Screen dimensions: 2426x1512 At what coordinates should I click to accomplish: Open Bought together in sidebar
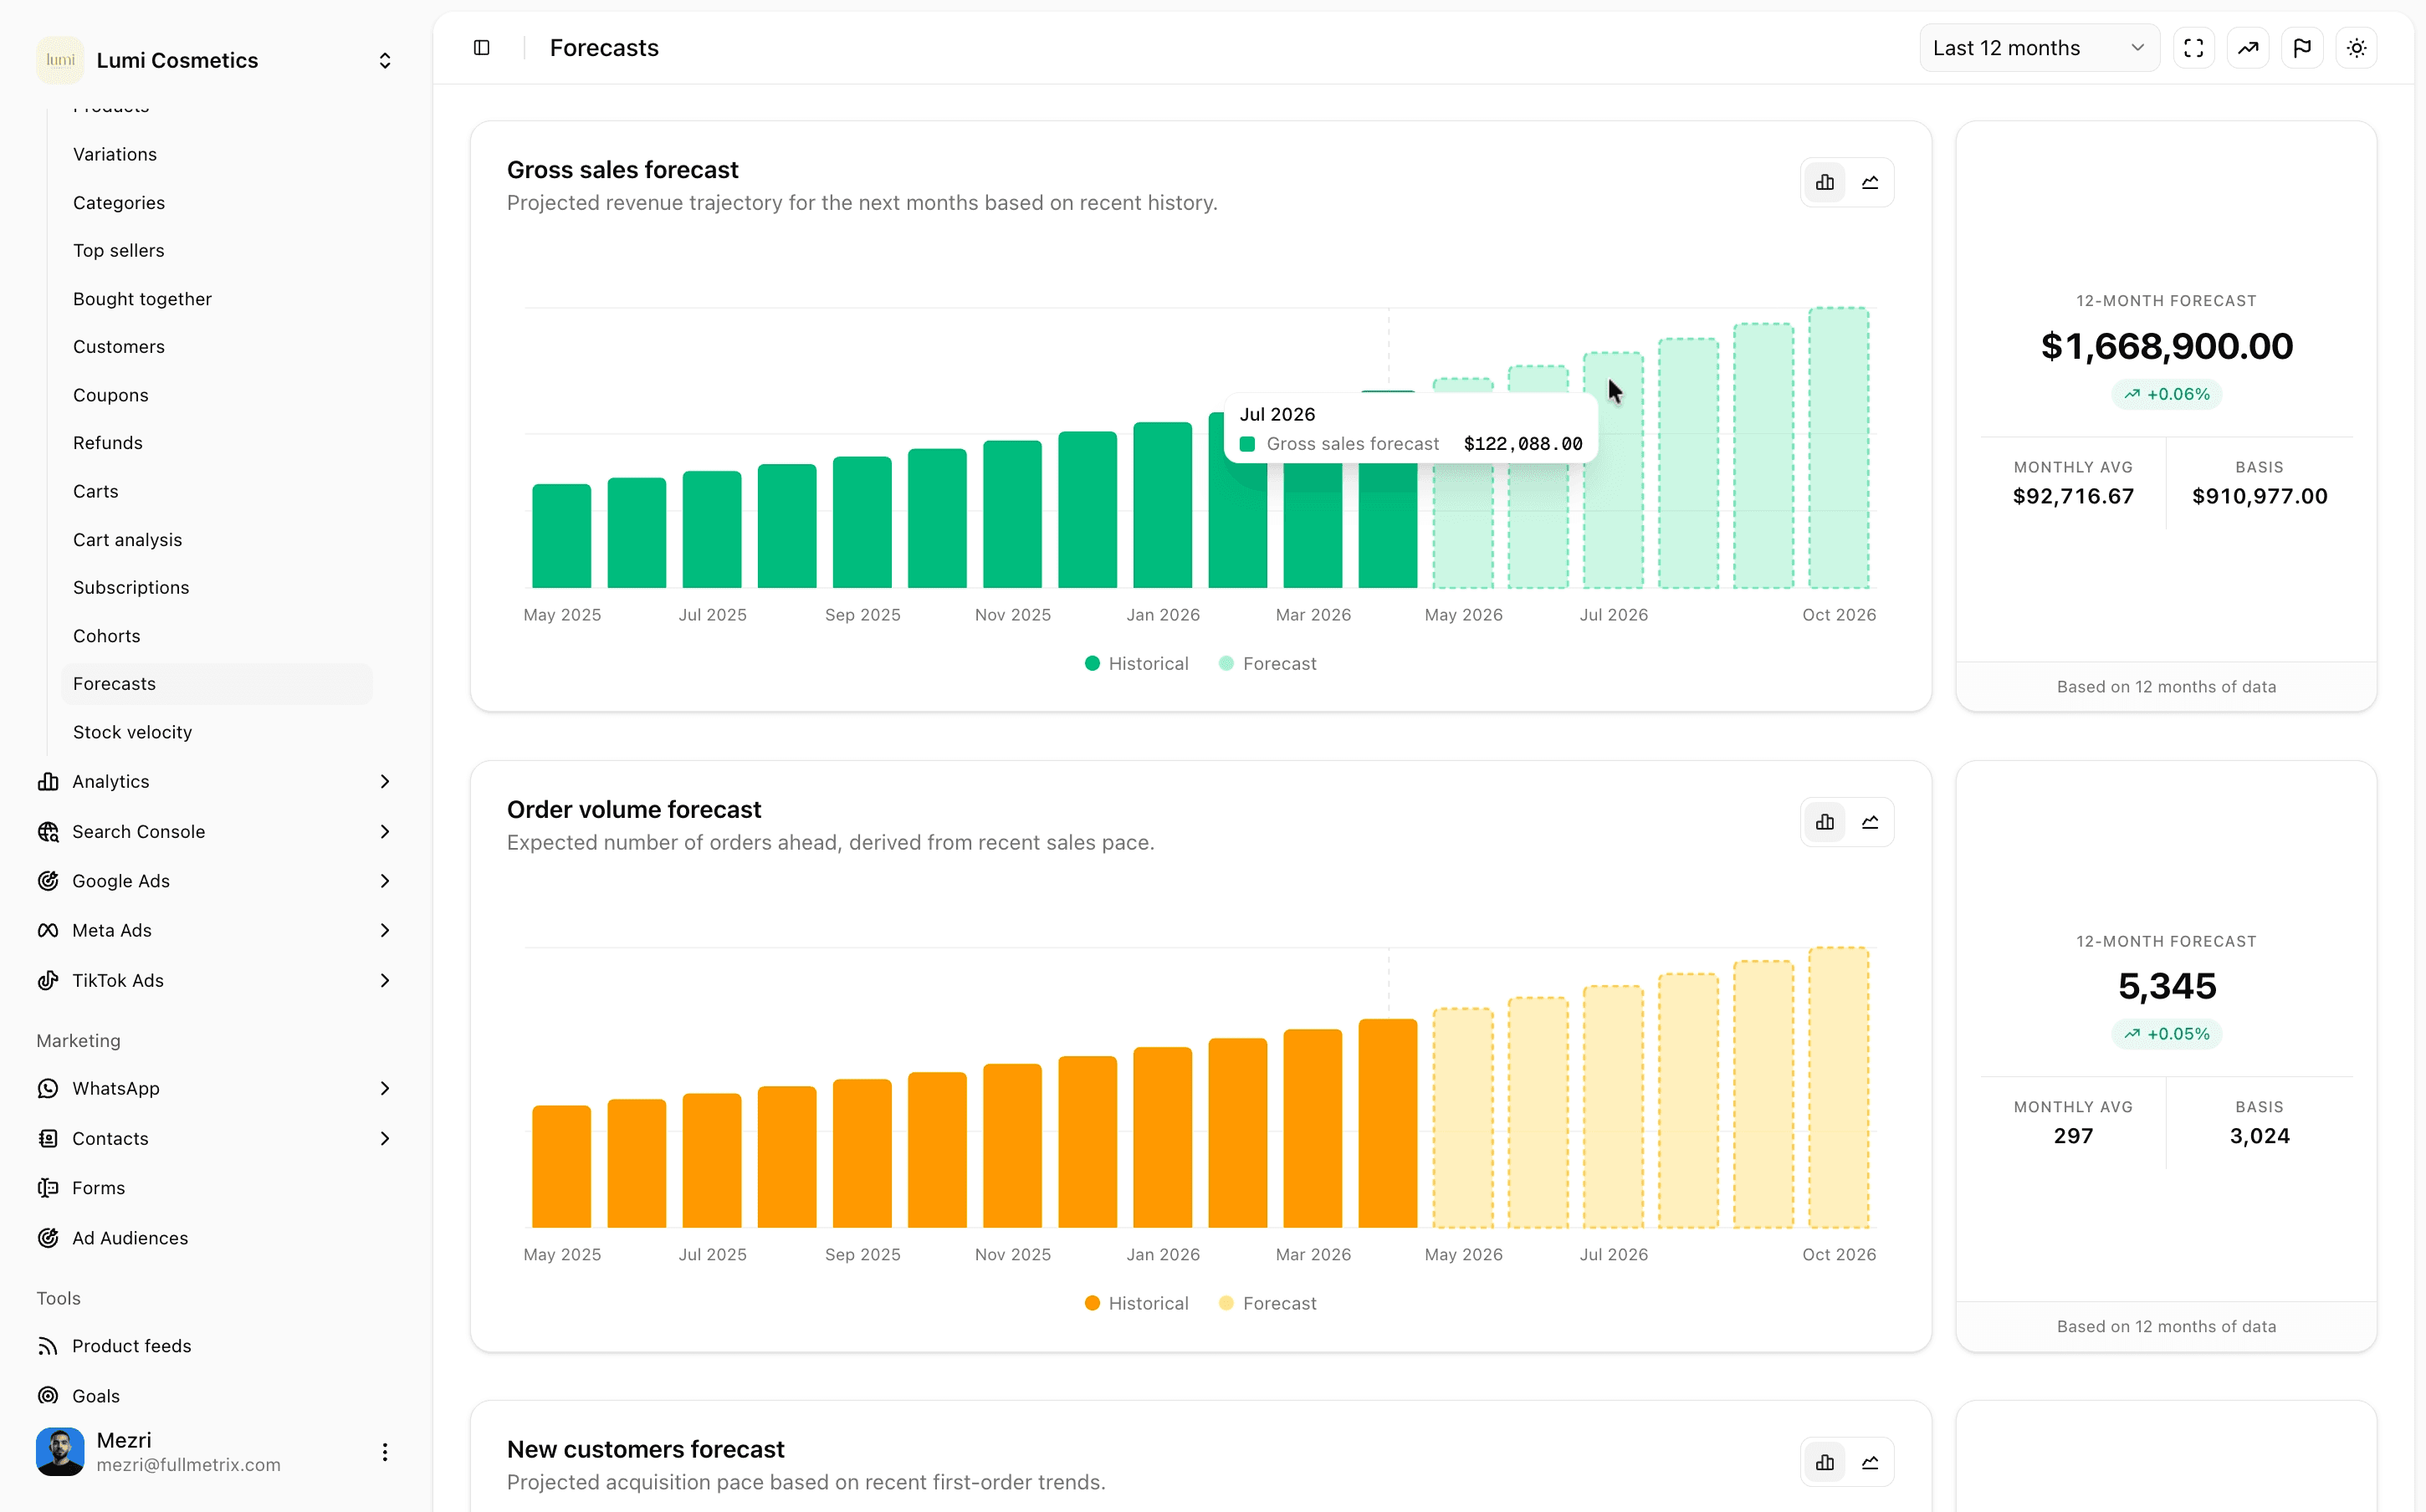click(216, 299)
